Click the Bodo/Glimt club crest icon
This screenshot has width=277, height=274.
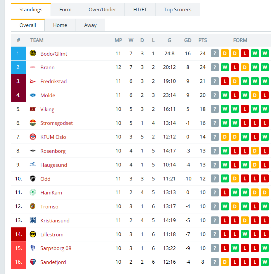click(x=33, y=53)
